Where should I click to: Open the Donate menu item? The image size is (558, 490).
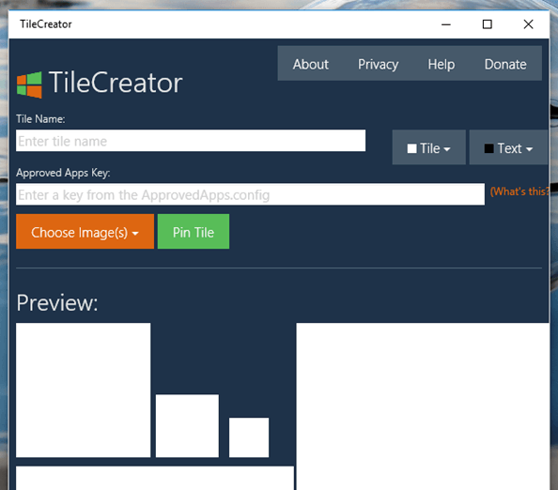pyautogui.click(x=505, y=65)
